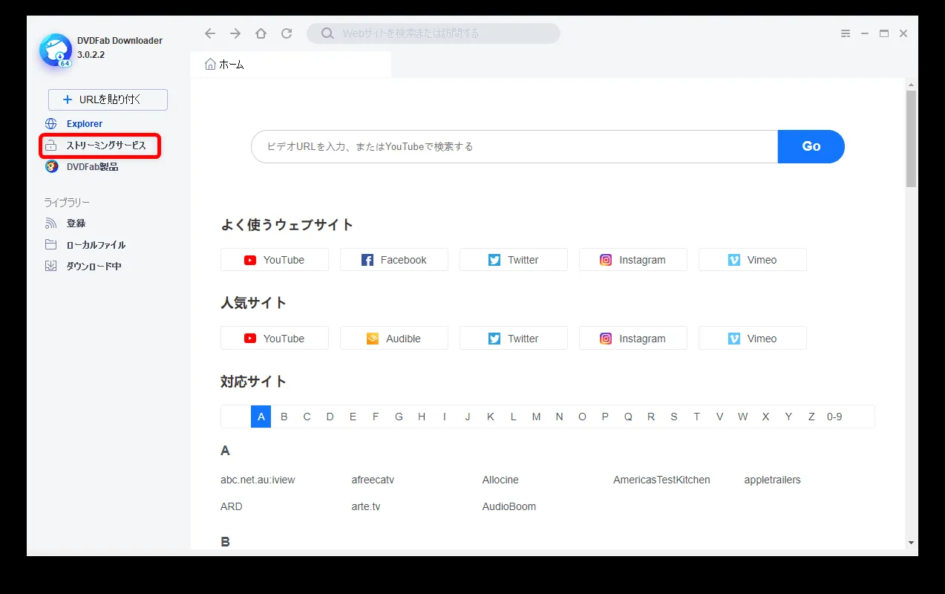Image resolution: width=945 pixels, height=594 pixels.
Task: Reload the page with the refresh icon
Action: pos(287,33)
